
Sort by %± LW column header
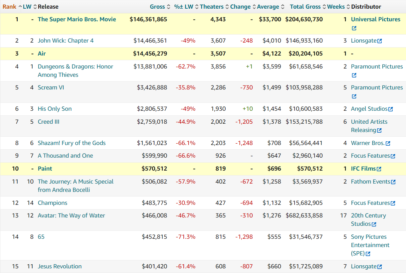point(184,7)
